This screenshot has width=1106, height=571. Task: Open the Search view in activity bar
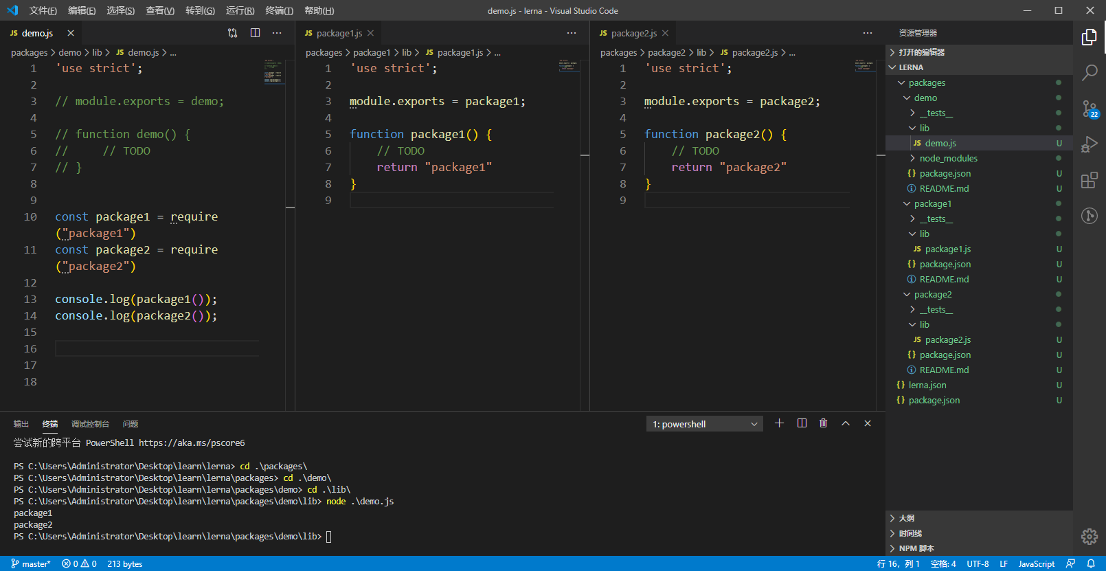pos(1090,73)
